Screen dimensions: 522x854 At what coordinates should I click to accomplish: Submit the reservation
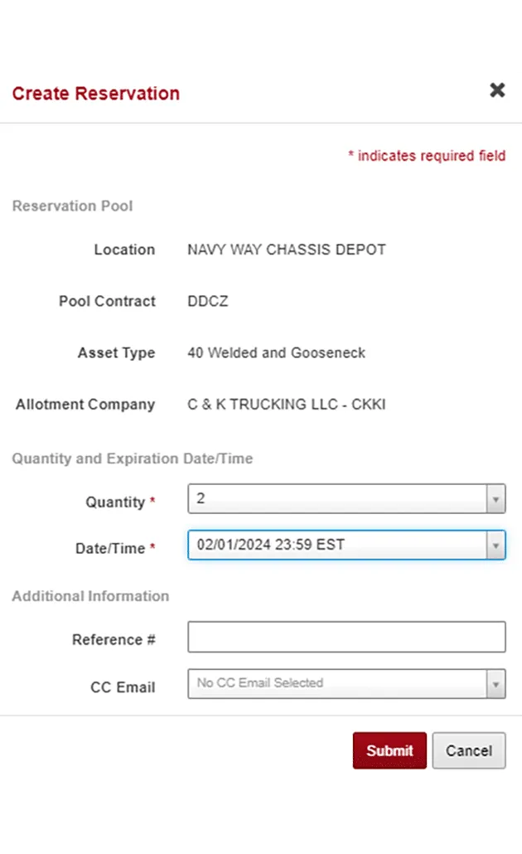point(389,750)
